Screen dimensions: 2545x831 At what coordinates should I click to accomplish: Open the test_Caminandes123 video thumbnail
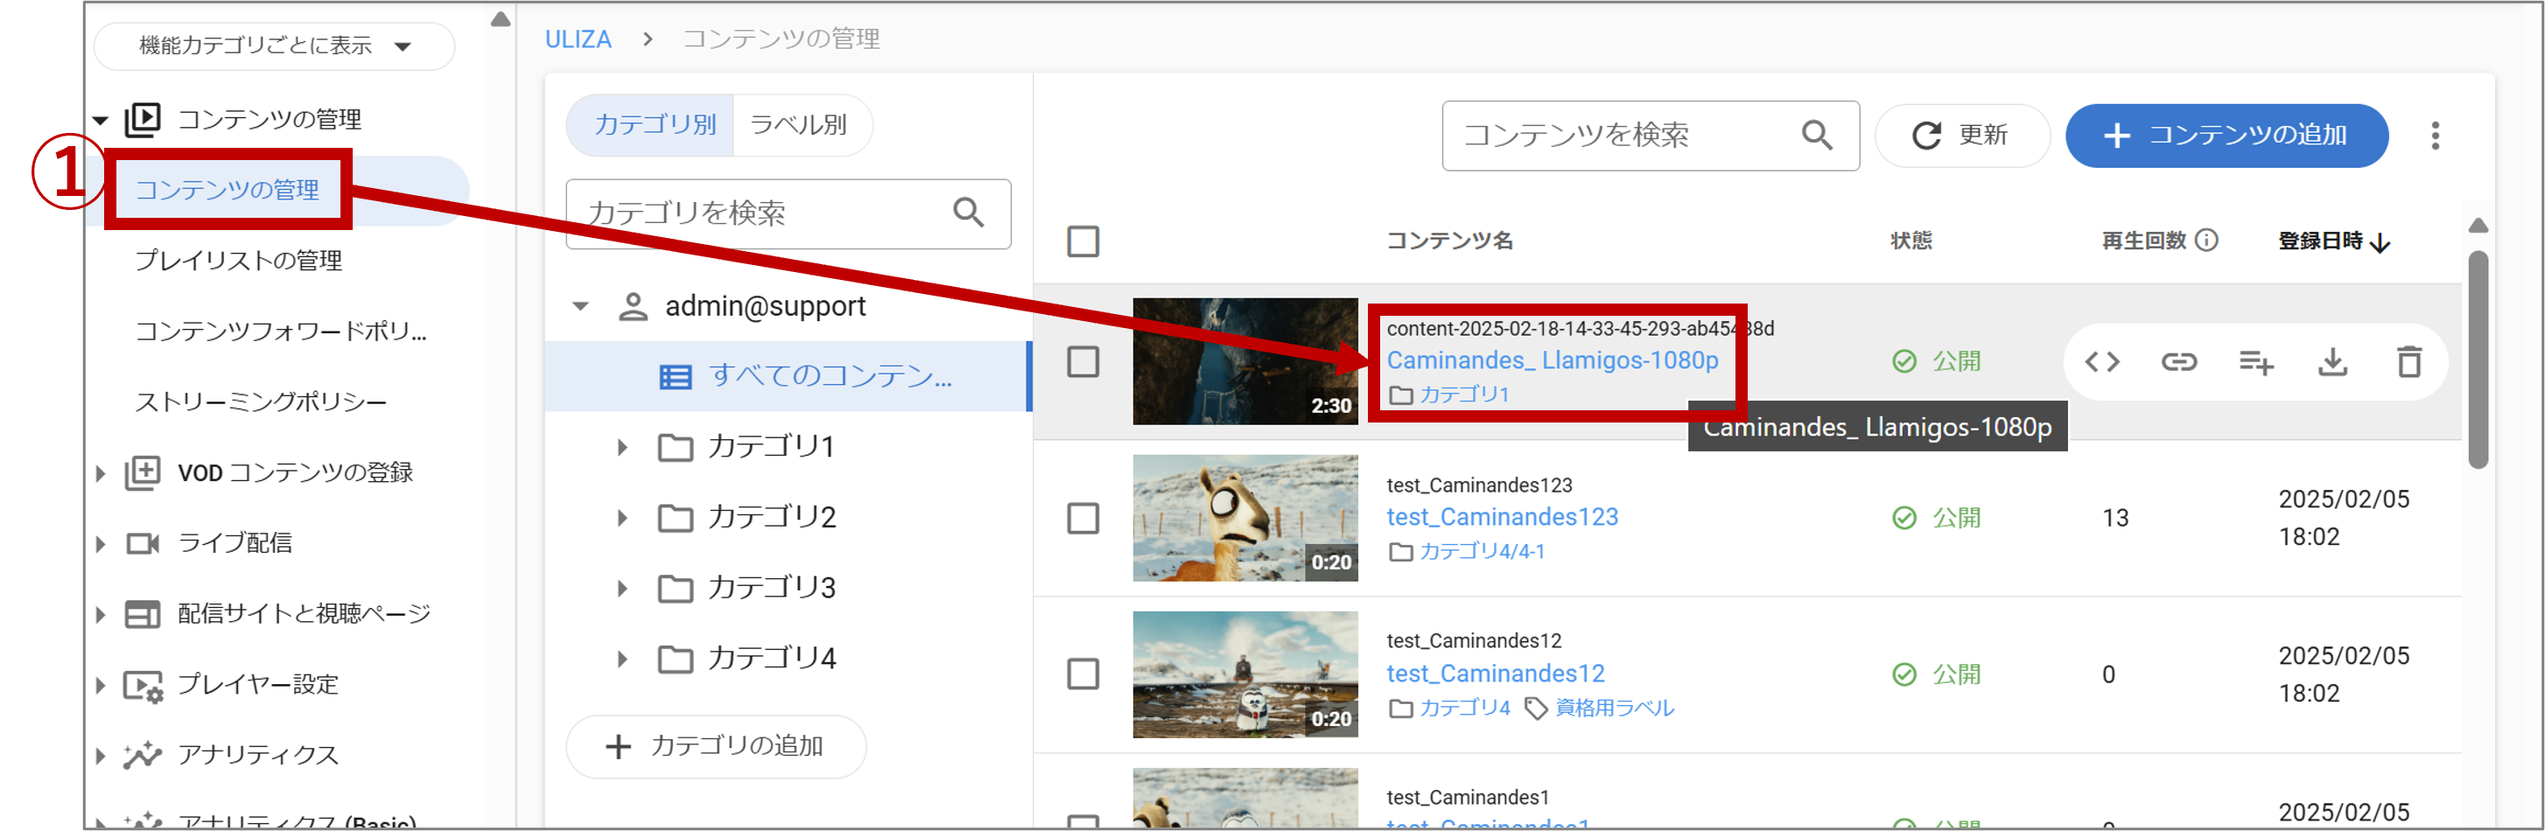(1244, 518)
